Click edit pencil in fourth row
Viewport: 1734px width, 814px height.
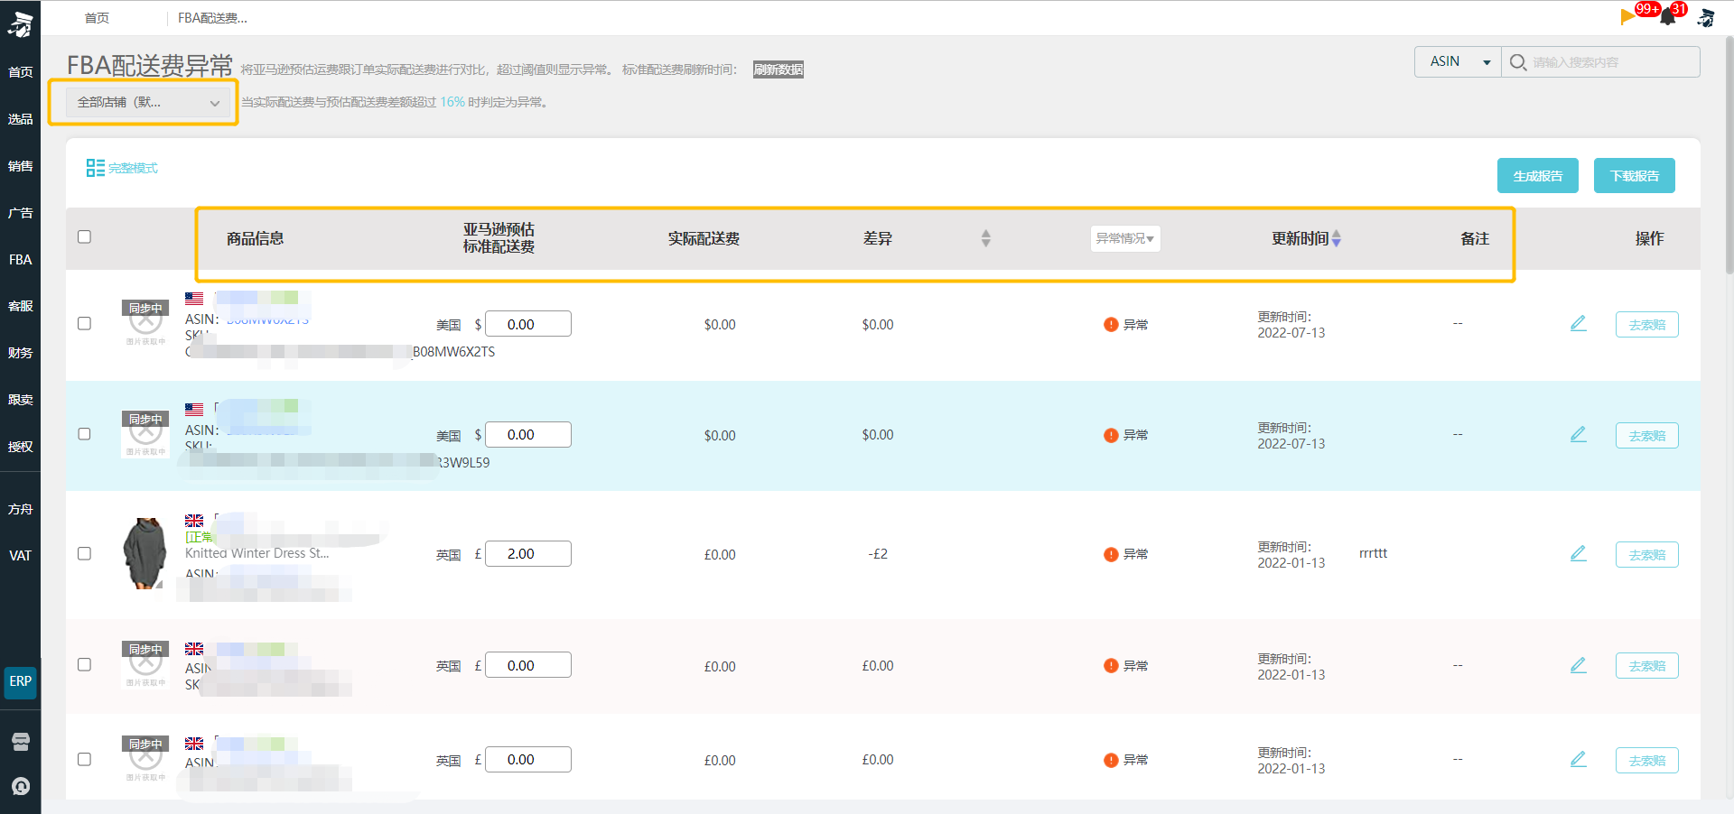(1578, 665)
